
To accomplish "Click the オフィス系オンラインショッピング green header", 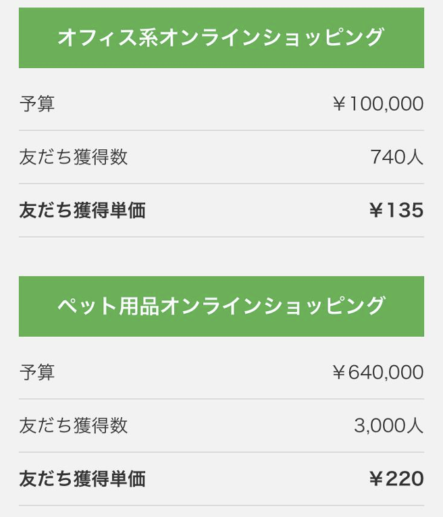I will pyautogui.click(x=221, y=38).
